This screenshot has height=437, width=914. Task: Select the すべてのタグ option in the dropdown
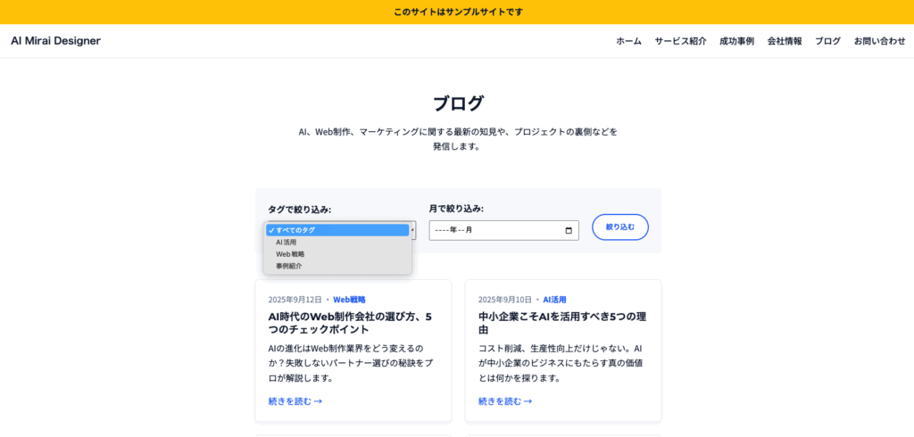click(337, 230)
